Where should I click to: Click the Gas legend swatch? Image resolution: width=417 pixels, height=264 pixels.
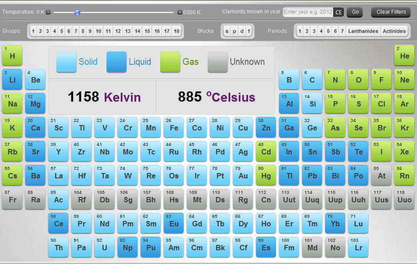170,62
